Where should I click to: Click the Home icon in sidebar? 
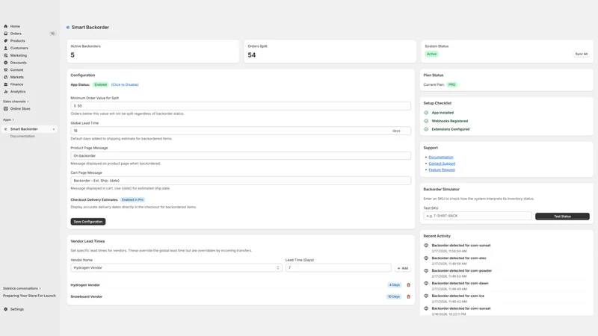(6, 26)
